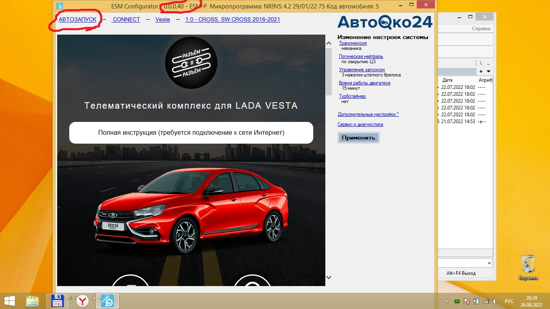Click the battery power tray icon
This screenshot has height=309, width=550.
point(477,301)
